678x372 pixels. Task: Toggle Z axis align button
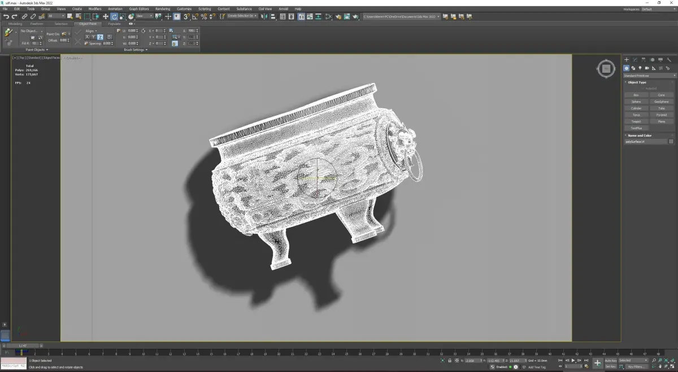pos(101,37)
